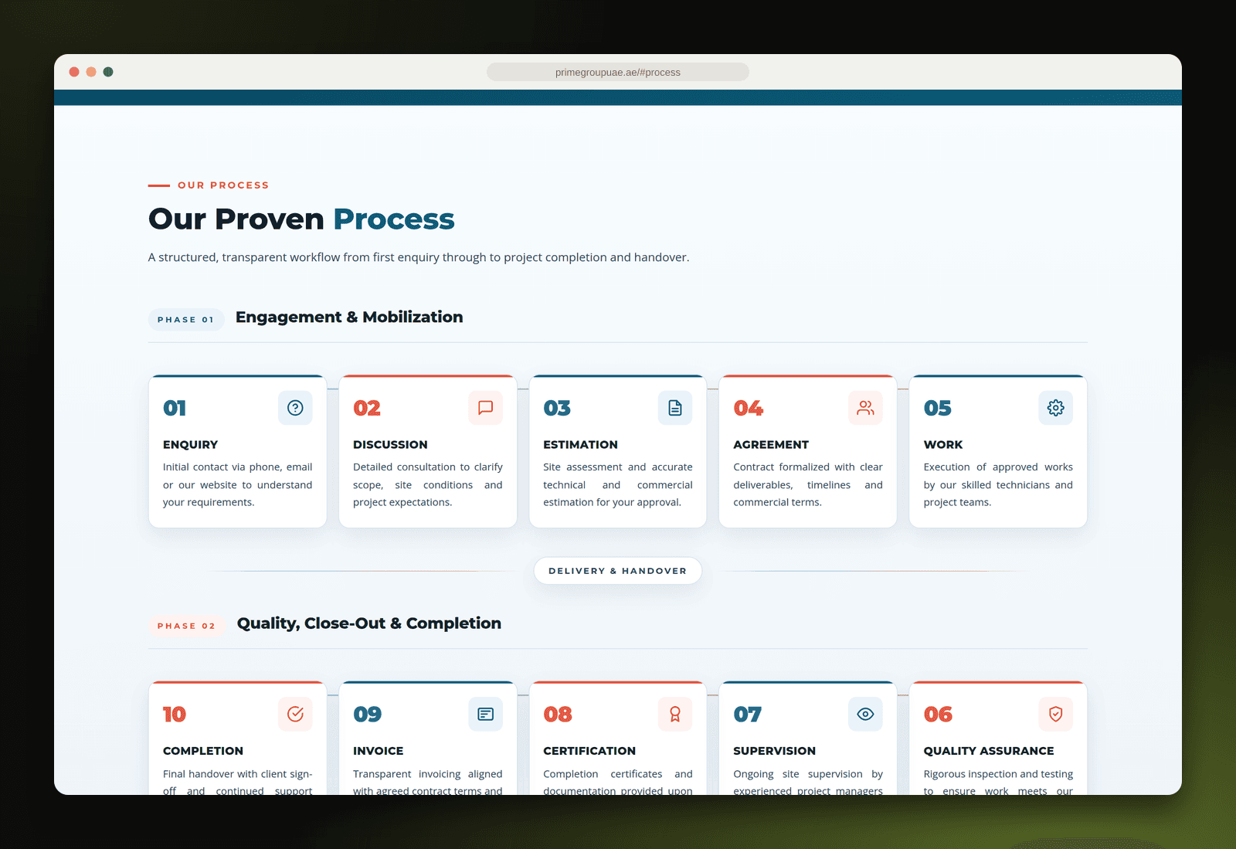
Task: Click the OUR PROCESS section label
Action: pos(223,185)
